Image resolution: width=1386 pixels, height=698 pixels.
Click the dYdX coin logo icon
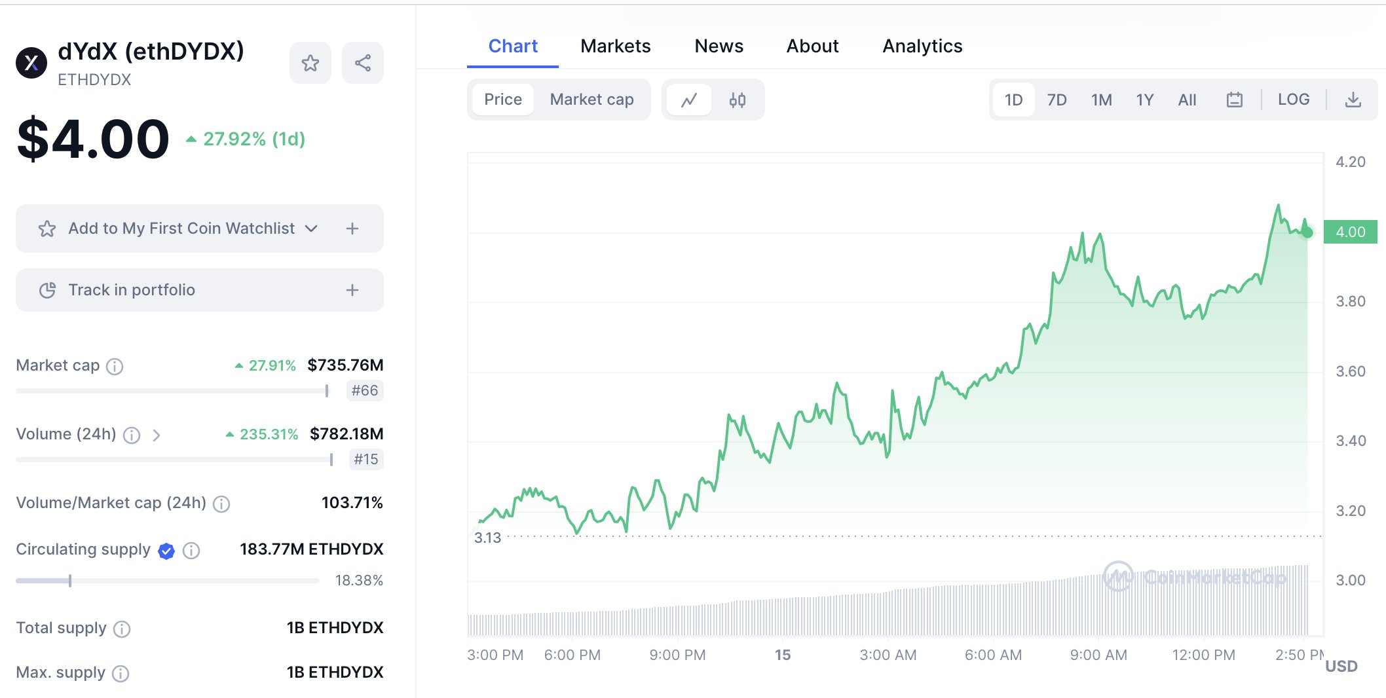pos(31,63)
